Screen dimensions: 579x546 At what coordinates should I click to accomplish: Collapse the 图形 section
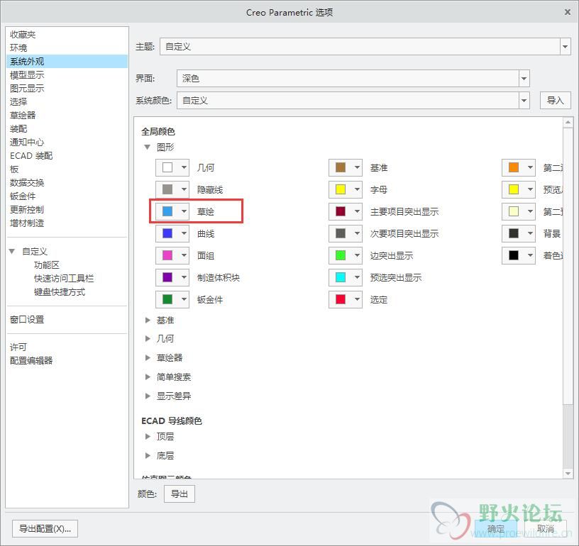(148, 147)
